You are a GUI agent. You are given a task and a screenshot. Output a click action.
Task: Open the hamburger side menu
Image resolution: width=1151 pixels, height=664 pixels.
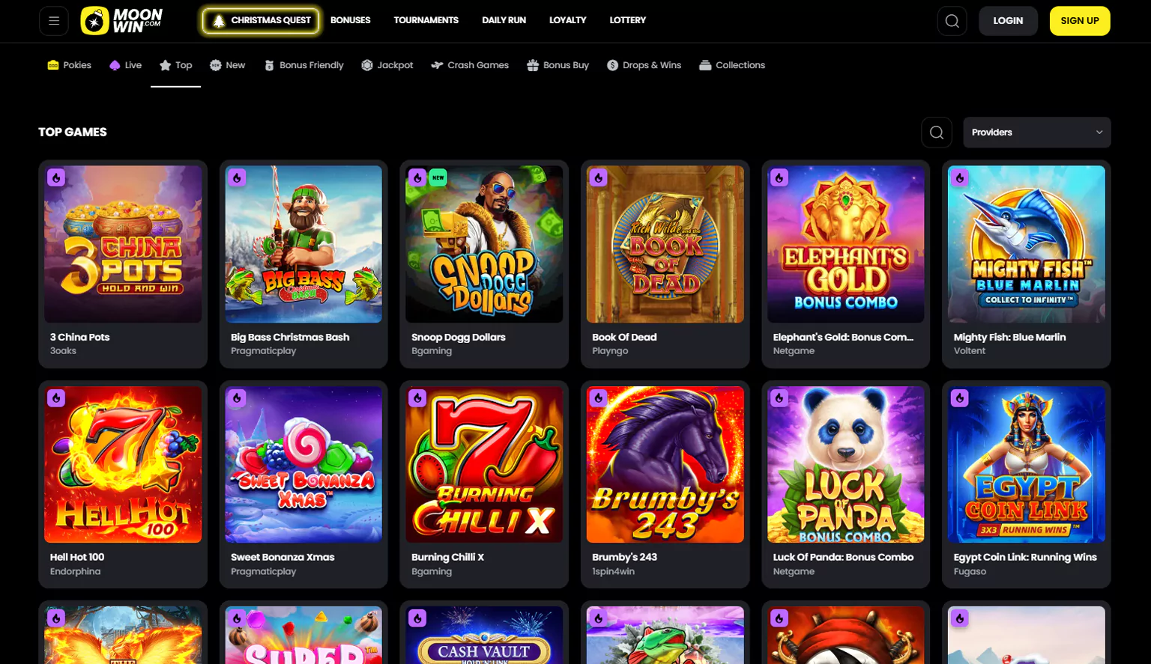(x=54, y=21)
